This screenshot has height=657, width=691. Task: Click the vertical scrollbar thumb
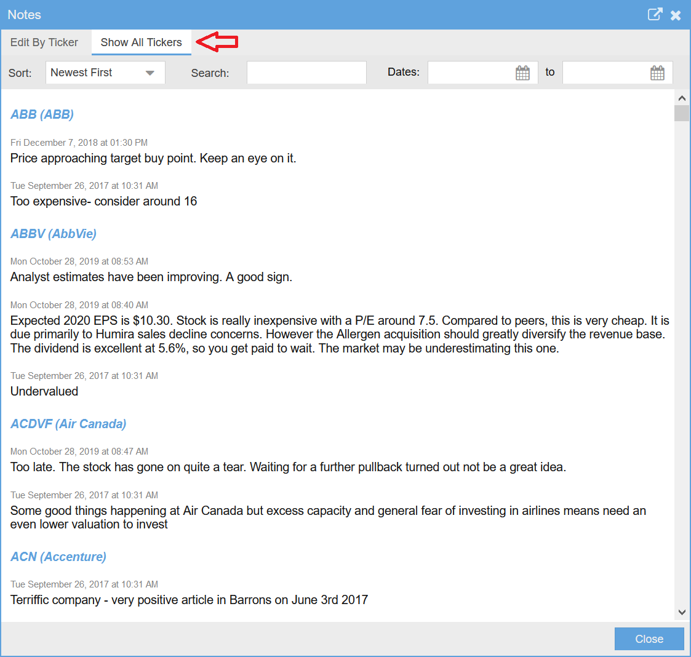[x=682, y=113]
